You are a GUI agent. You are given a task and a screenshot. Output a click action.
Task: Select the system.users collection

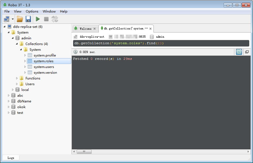coord(44,67)
